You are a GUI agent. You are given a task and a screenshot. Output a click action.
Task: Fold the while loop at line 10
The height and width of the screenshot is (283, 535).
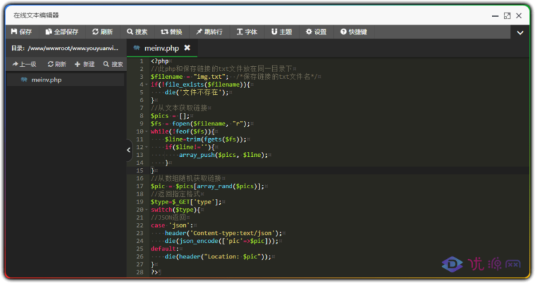pyautogui.click(x=146, y=131)
